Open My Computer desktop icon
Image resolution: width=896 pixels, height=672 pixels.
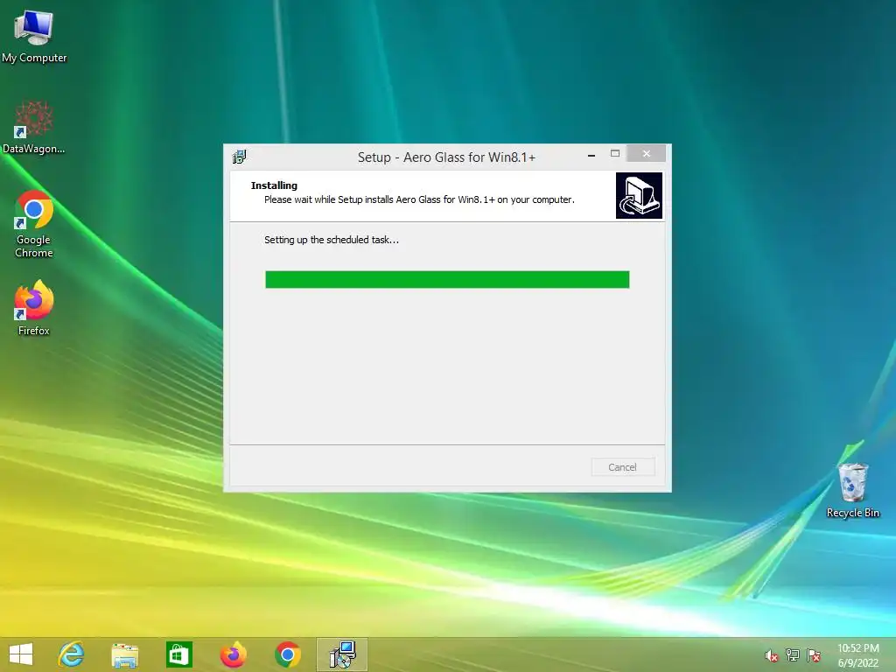34,37
